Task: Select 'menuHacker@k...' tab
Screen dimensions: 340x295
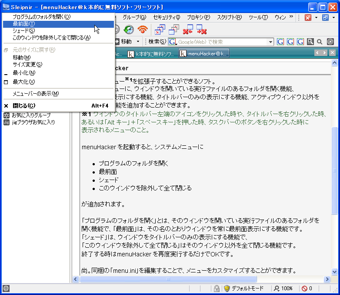Action: coord(204,53)
